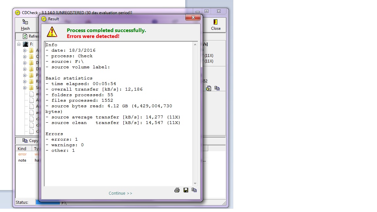The height and width of the screenshot is (212, 377).
Task: Collapse the F: drive tree node
Action: point(19,44)
